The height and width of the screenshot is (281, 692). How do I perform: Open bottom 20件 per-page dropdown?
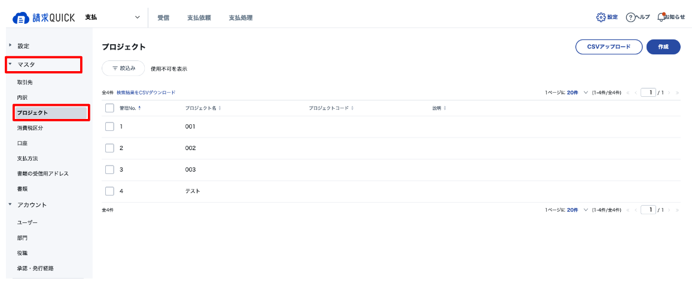578,210
